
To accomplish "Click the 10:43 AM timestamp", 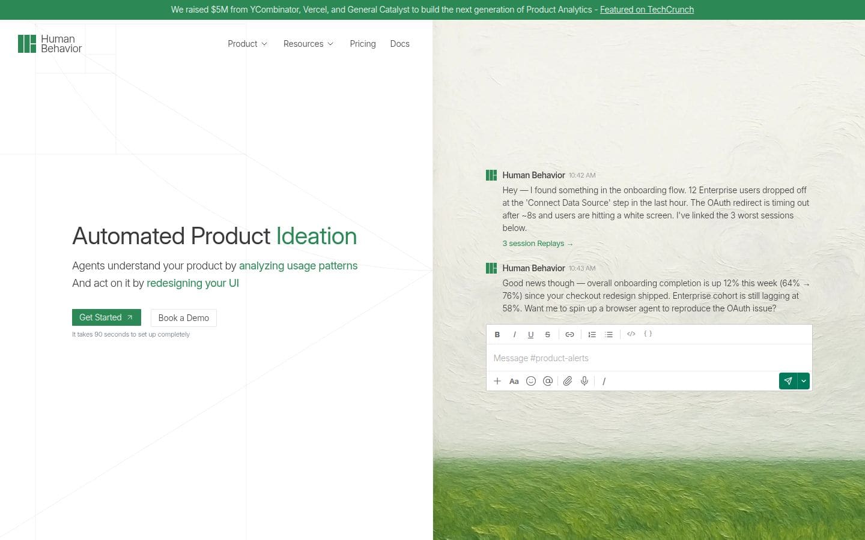I will [582, 269].
